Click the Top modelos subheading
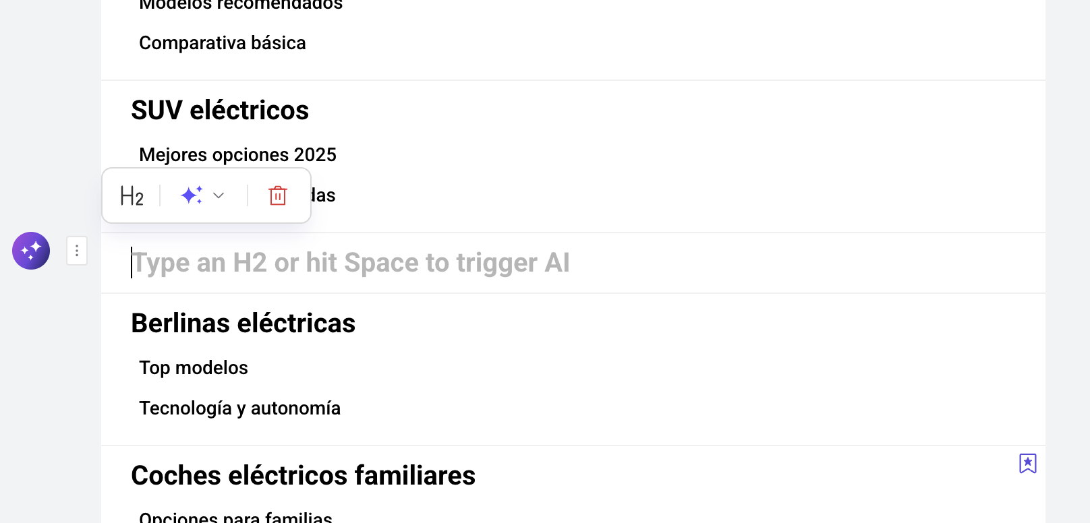Screen dimensions: 1090x523 194,368
